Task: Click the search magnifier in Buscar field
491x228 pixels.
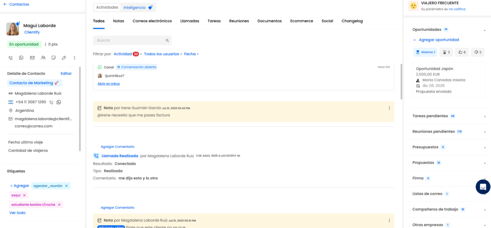Action: pyautogui.click(x=167, y=40)
